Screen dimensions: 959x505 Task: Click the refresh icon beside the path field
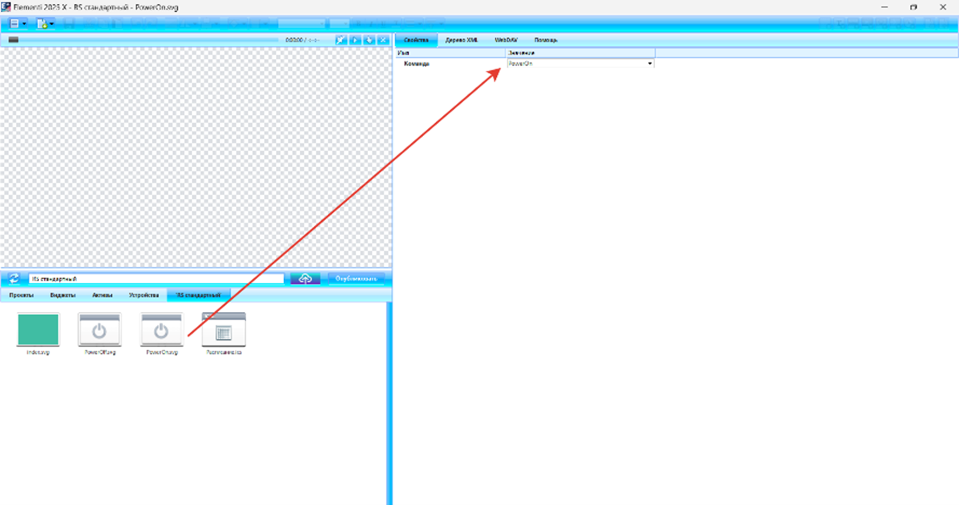pos(14,279)
